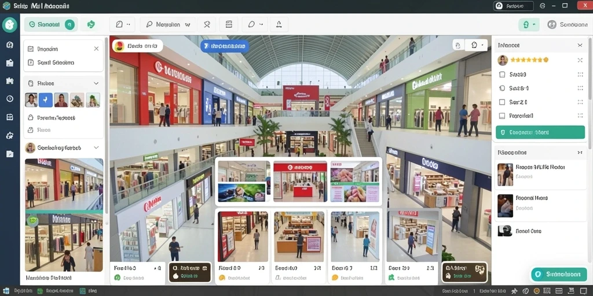Open the Nenration dropdown in toolbar

168,24
